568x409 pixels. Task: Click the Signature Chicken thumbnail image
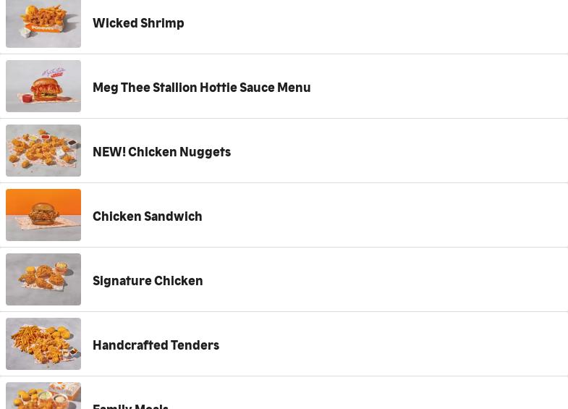43,279
